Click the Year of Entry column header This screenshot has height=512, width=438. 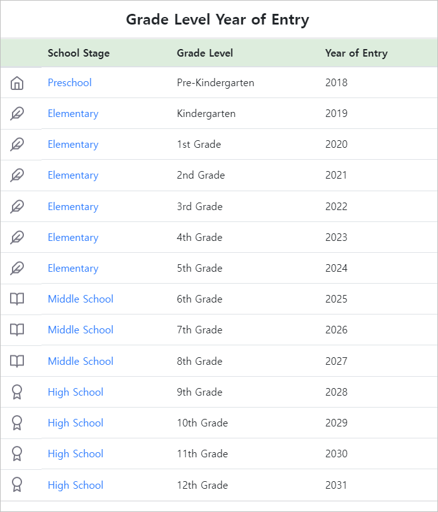click(x=356, y=53)
